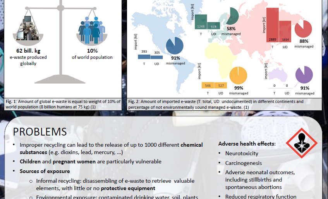Click the "393" import value
328x199 pixels.
(x=144, y=51)
